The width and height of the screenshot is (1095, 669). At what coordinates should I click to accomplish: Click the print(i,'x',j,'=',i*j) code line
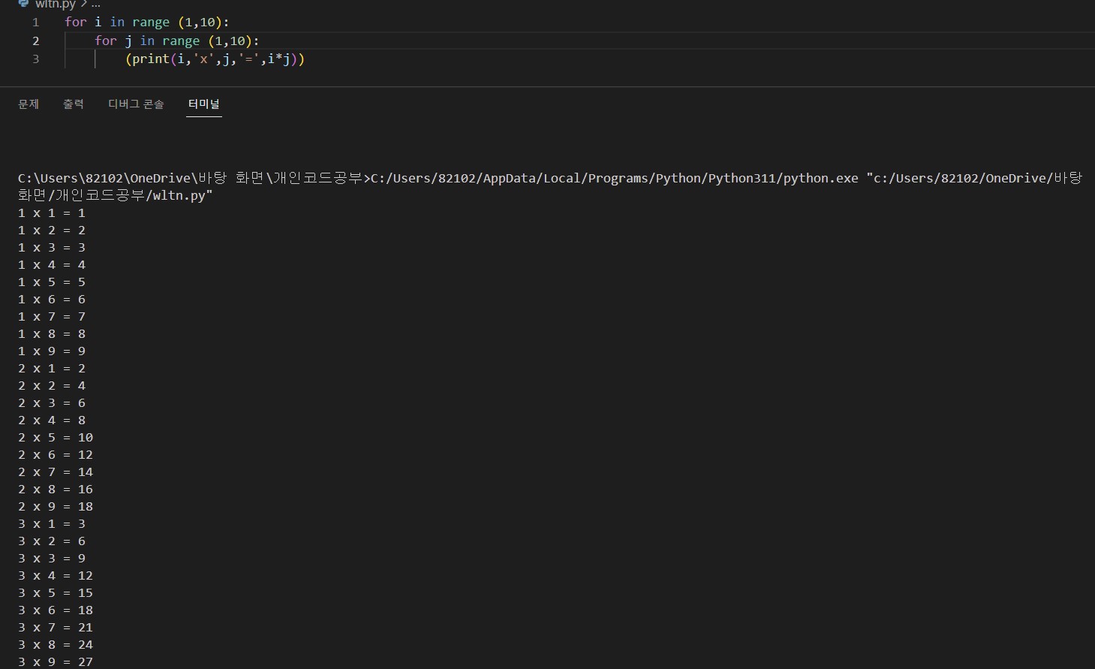pos(215,59)
